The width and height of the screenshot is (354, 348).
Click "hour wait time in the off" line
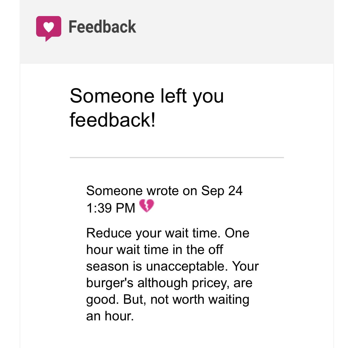154,250
